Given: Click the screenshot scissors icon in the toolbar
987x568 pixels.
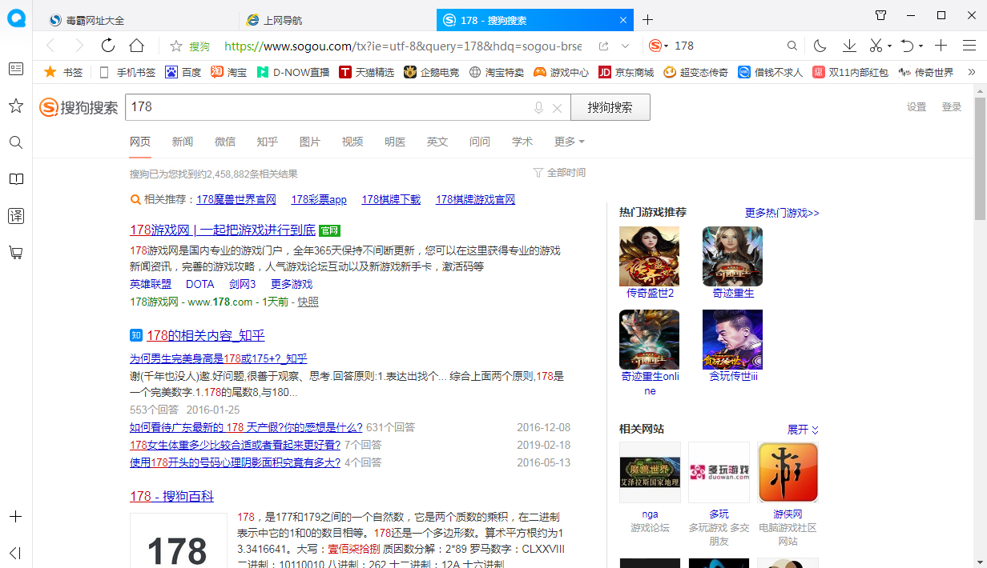Looking at the screenshot, I should (x=877, y=46).
